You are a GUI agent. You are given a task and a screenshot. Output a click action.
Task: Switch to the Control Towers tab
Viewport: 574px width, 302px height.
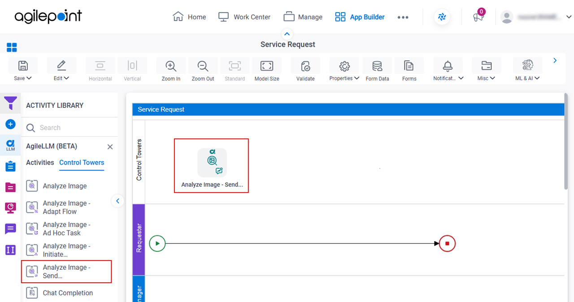pyautogui.click(x=82, y=162)
